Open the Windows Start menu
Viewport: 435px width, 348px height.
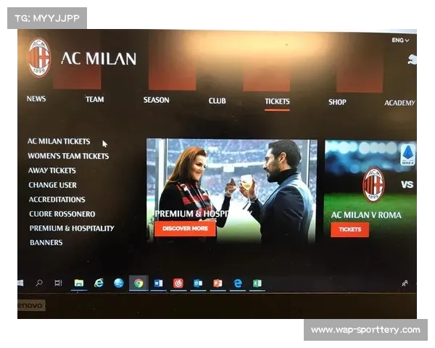[20, 283]
